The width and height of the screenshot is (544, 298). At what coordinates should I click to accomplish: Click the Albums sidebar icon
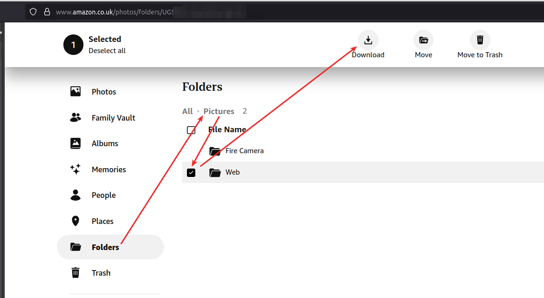(x=76, y=143)
